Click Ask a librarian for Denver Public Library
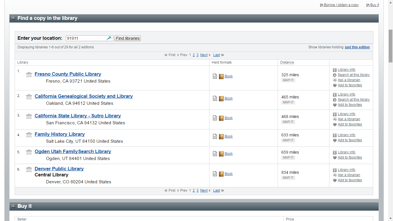 [x=349, y=175]
